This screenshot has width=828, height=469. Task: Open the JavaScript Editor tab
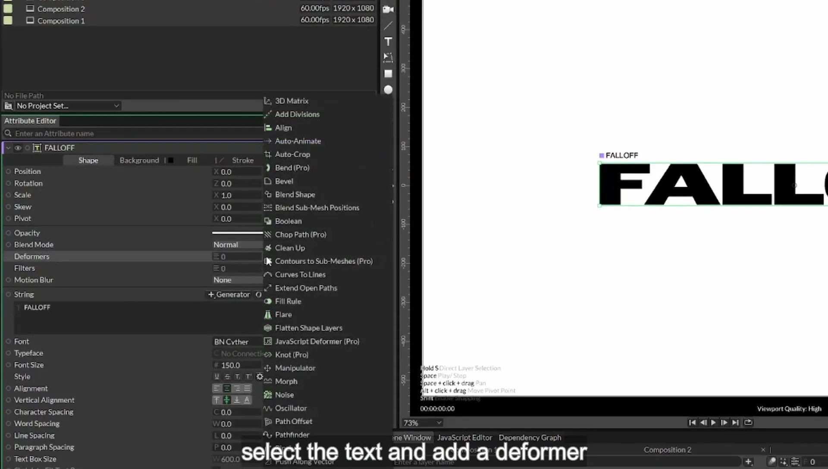(464, 438)
